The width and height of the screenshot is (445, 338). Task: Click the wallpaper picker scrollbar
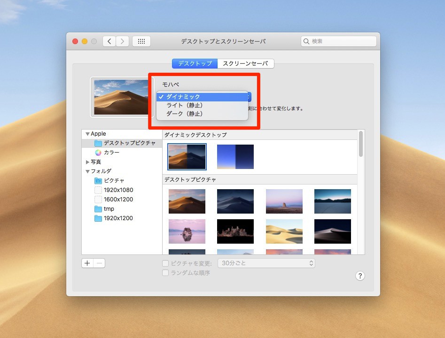(361, 144)
